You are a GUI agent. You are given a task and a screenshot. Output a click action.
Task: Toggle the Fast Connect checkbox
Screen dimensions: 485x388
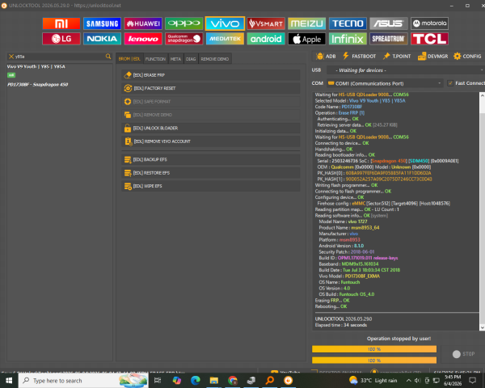coord(450,83)
